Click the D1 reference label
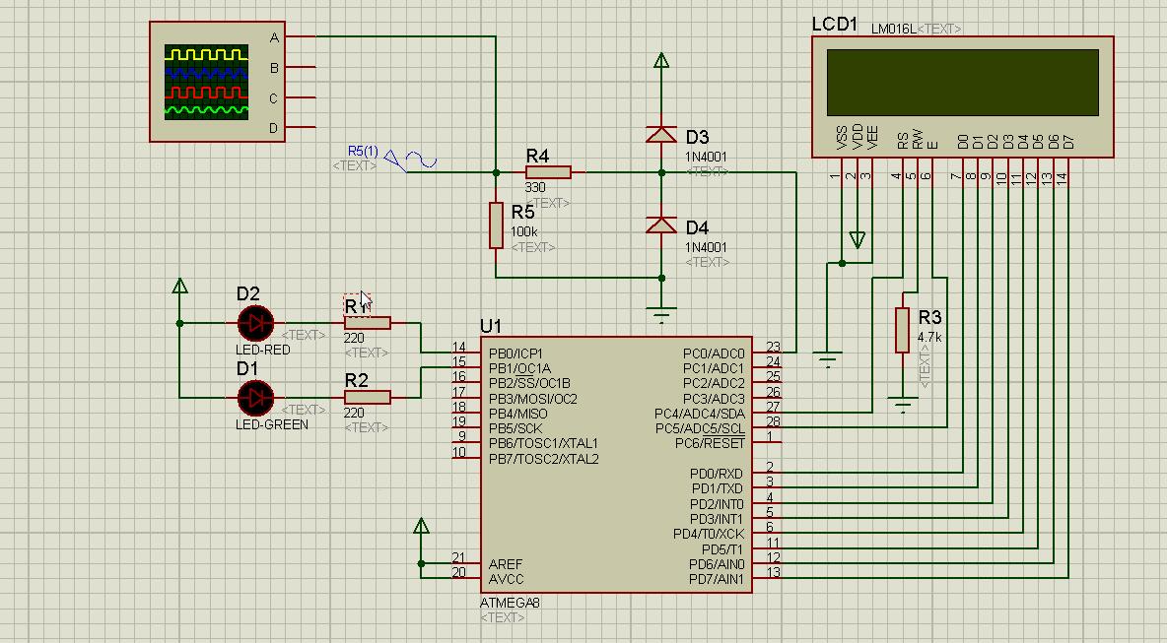This screenshot has width=1167, height=643. [x=246, y=368]
